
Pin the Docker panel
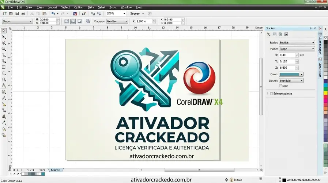[x=311, y=28]
